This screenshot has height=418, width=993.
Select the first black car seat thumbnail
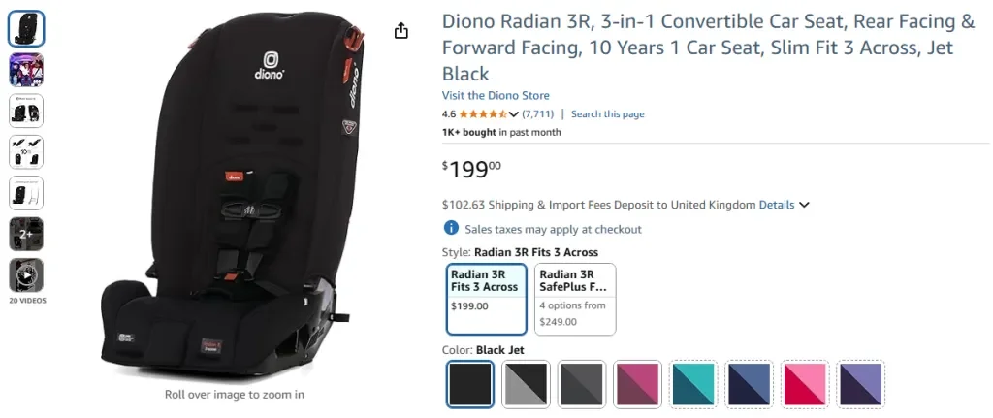pos(26,29)
